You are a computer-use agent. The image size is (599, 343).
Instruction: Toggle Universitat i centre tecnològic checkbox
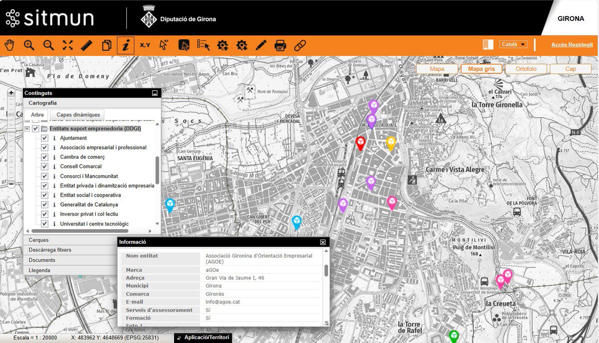click(x=44, y=224)
